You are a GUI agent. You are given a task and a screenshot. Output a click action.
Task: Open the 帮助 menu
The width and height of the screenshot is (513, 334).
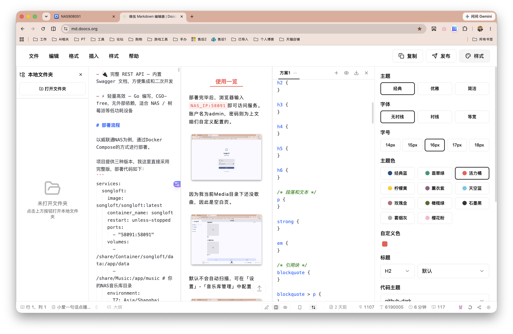[134, 56]
